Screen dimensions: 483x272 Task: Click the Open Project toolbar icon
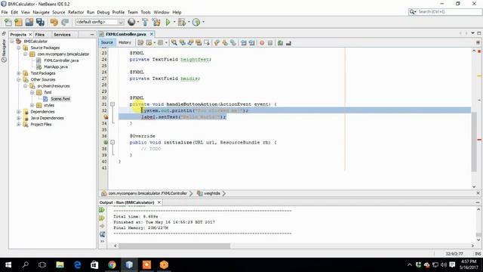(29, 22)
